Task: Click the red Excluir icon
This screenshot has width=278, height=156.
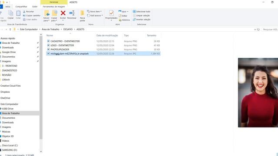Action: (x=63, y=13)
